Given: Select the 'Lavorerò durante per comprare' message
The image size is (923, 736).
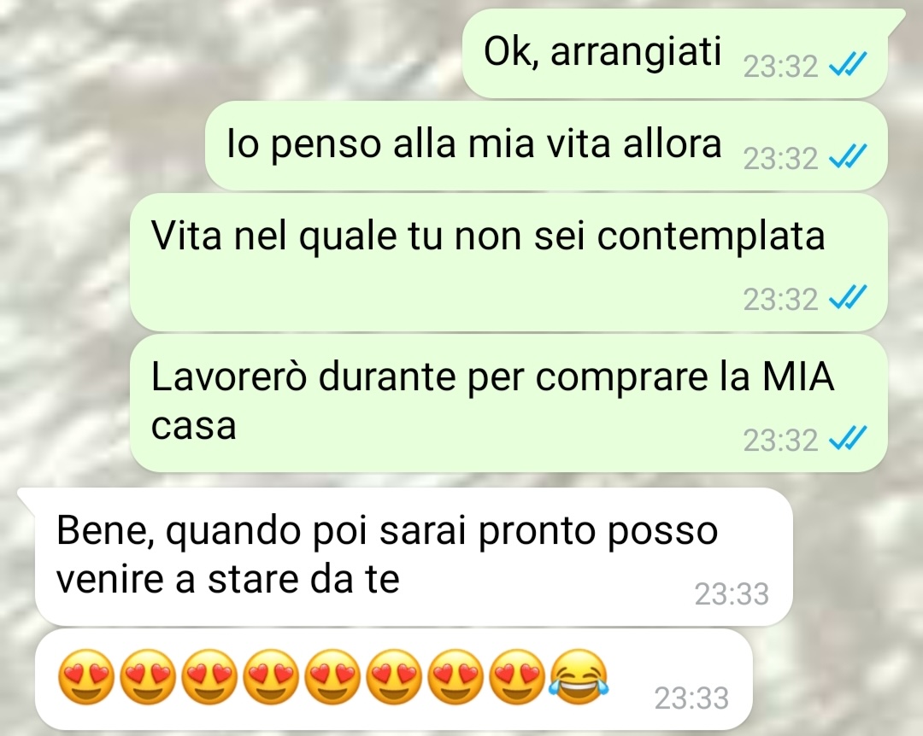Looking at the screenshot, I should 509,404.
